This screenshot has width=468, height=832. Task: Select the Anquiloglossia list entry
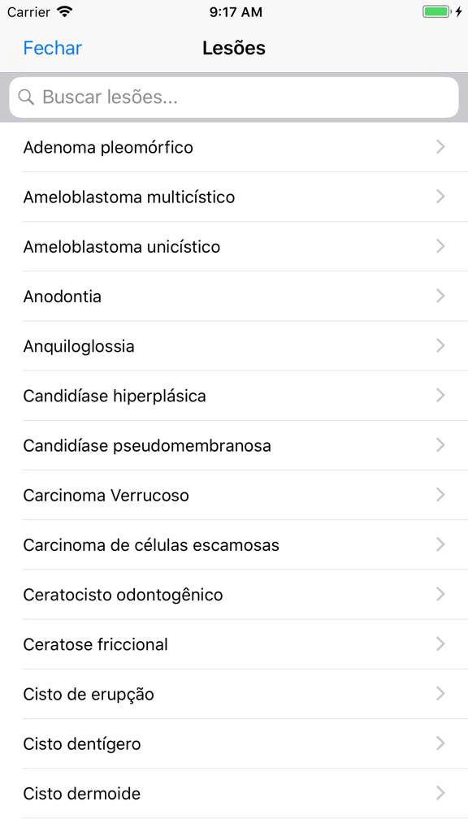[x=234, y=345]
